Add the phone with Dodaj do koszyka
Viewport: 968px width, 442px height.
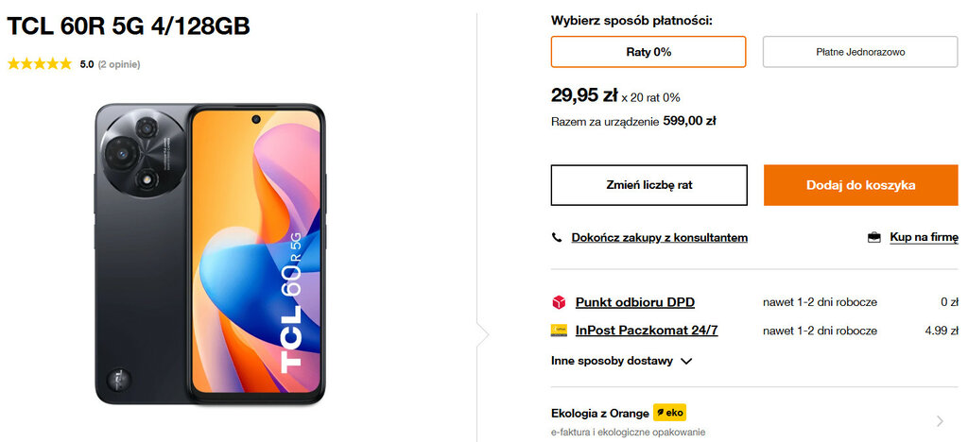click(860, 185)
